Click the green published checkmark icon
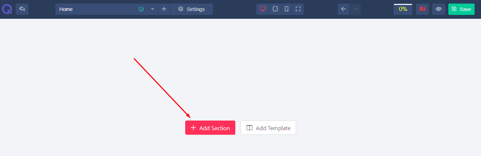 pyautogui.click(x=141, y=9)
